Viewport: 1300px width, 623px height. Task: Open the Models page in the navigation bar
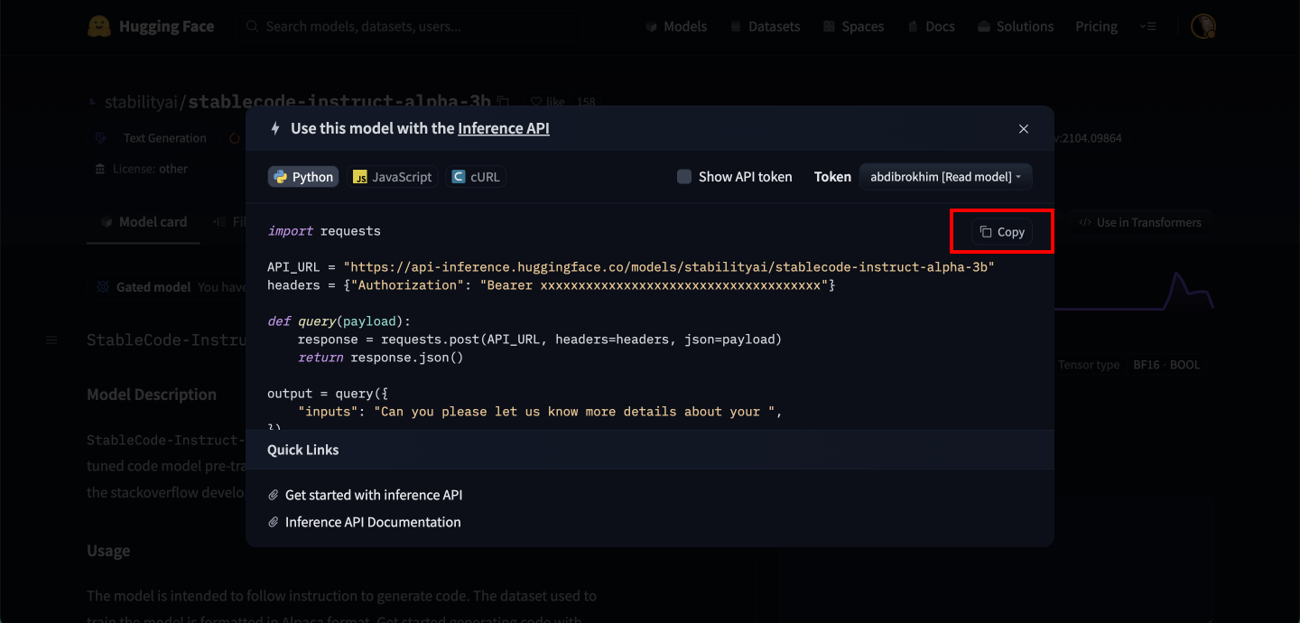coord(676,26)
